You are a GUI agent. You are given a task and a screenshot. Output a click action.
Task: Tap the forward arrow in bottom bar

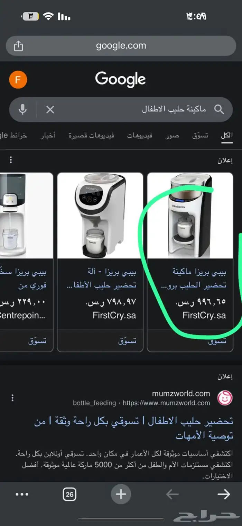pyautogui.click(x=224, y=494)
